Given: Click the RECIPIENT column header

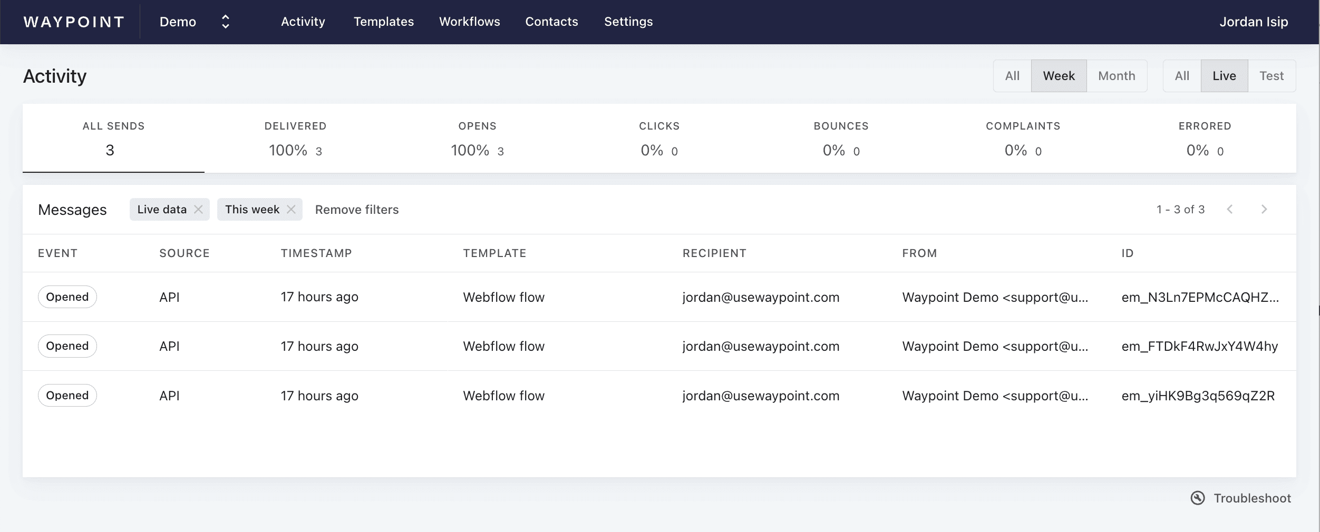Looking at the screenshot, I should (x=714, y=253).
